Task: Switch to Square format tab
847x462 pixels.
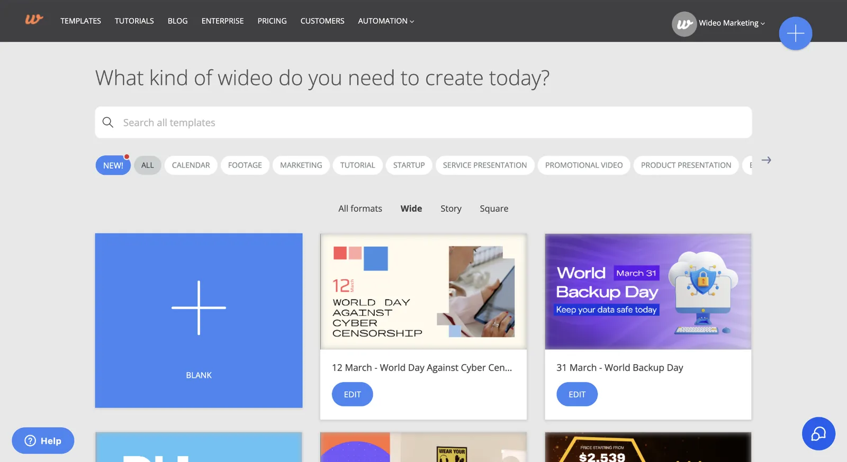Action: (494, 209)
